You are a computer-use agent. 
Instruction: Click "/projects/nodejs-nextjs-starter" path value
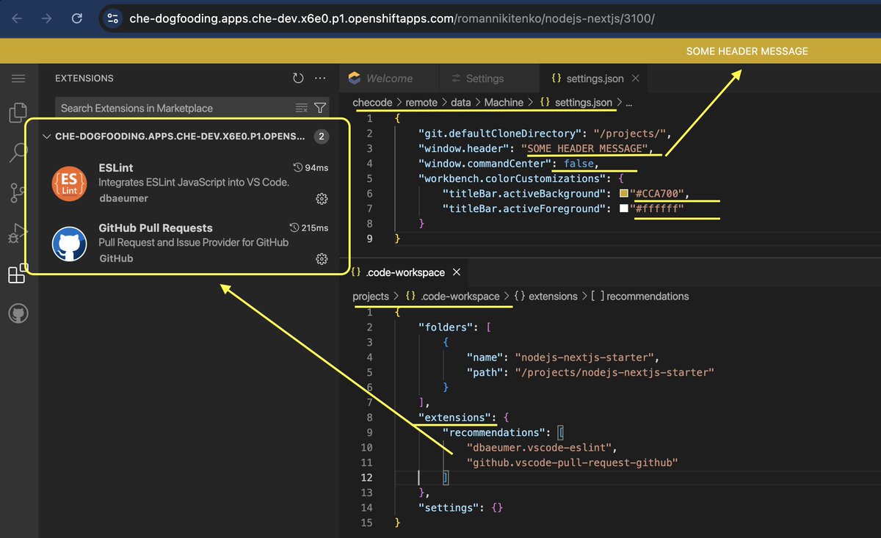click(x=614, y=372)
